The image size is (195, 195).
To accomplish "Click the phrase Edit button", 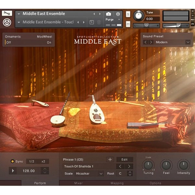I will tap(124, 160).
